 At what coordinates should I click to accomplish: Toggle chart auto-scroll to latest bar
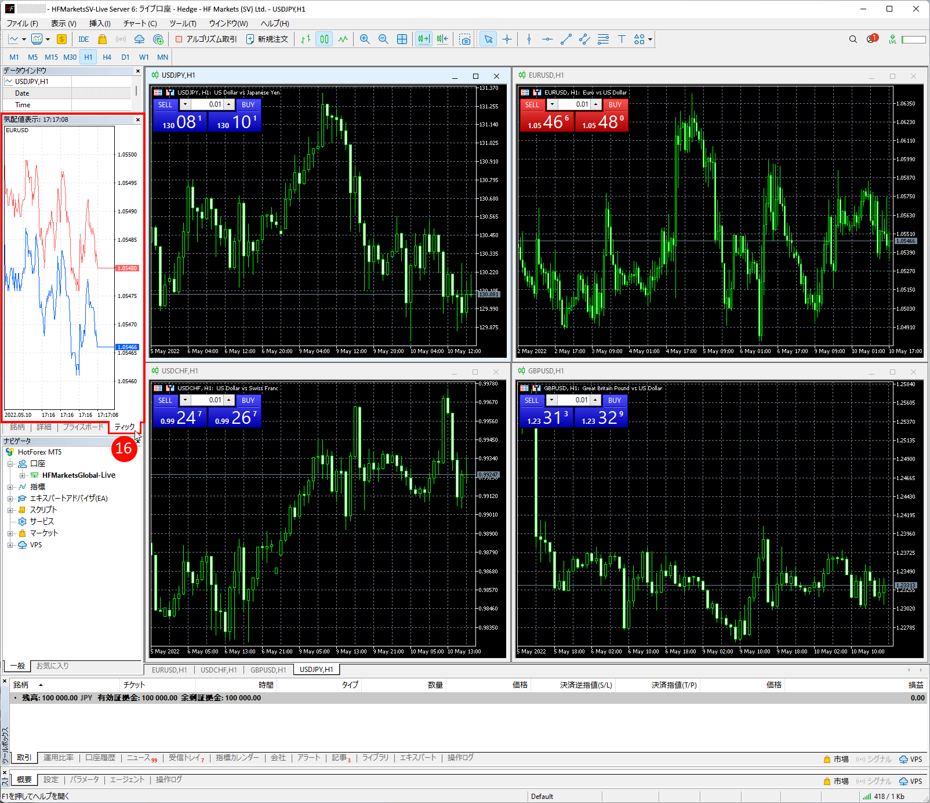[x=424, y=39]
